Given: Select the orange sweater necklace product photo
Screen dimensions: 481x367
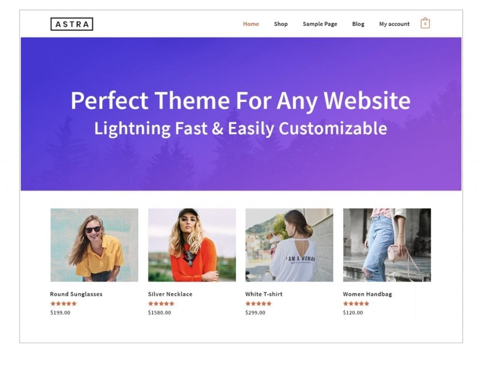Looking at the screenshot, I should click(x=192, y=245).
